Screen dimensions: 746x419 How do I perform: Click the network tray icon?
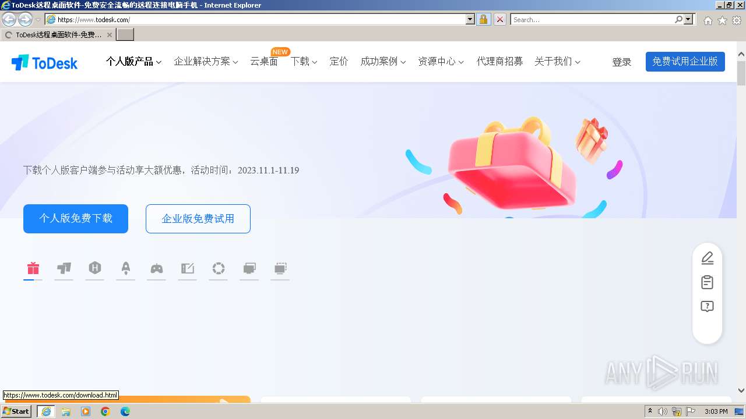(x=677, y=411)
